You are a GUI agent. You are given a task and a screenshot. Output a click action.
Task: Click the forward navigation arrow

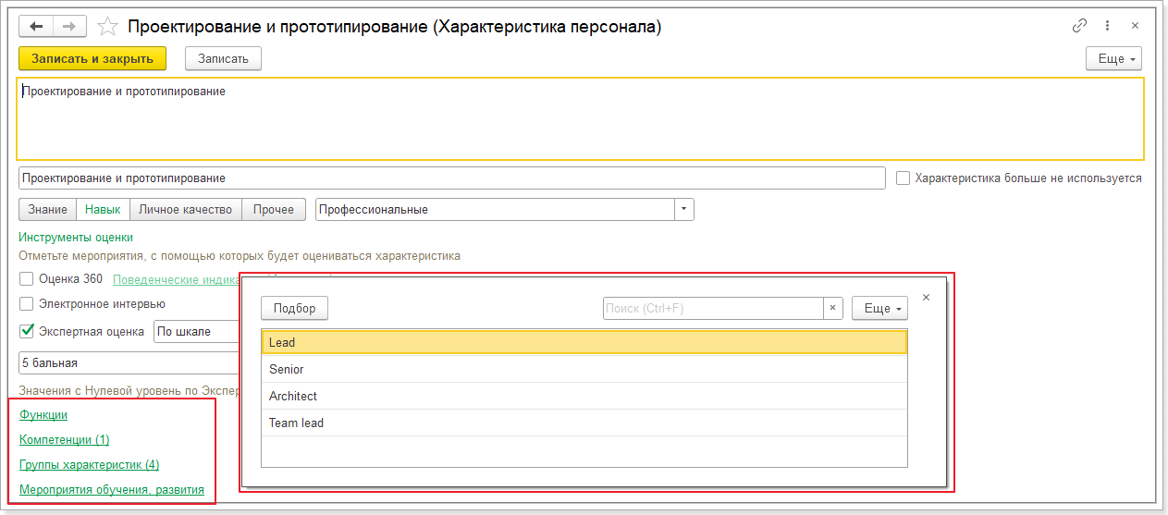(70, 26)
